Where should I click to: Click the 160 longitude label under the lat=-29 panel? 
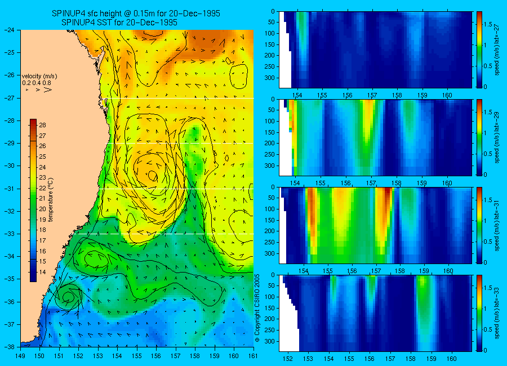[x=447, y=184]
